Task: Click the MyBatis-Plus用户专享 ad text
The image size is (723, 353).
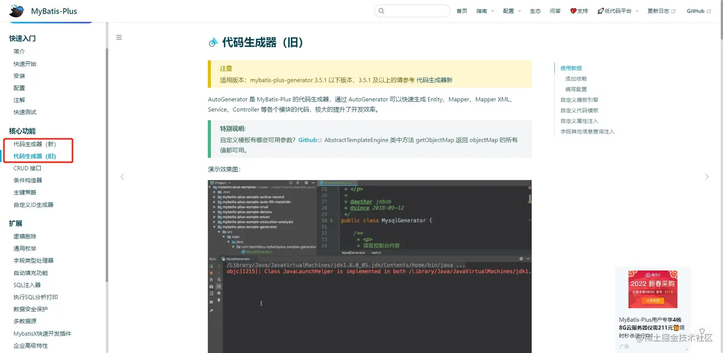Action: (652, 328)
